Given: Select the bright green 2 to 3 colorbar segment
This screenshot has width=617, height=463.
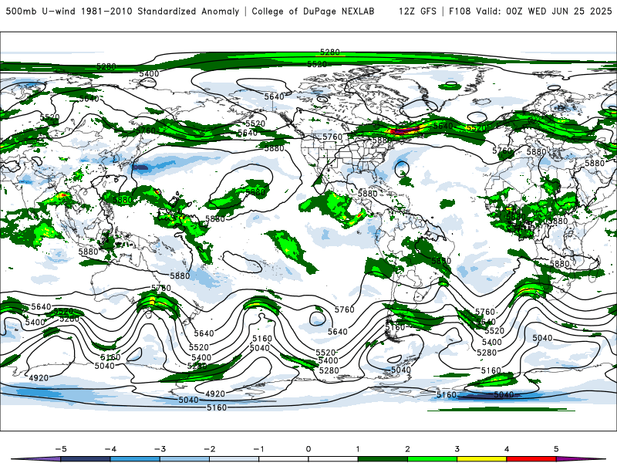Looking at the screenshot, I should point(433,459).
